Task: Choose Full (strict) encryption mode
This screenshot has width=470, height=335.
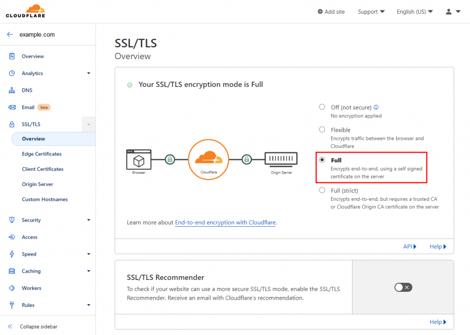Action: click(x=322, y=190)
